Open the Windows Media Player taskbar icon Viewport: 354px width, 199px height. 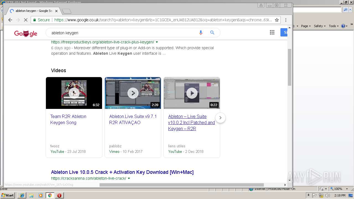(41, 195)
